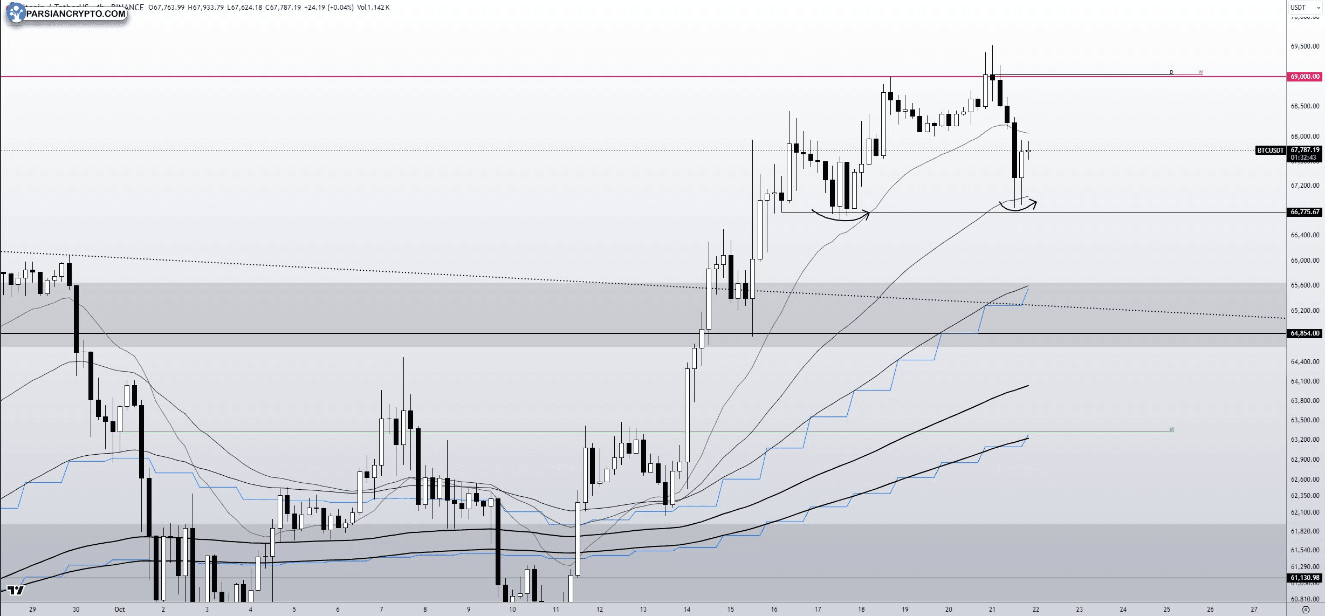Image resolution: width=1325 pixels, height=616 pixels.
Task: Click date 27 on the time axis
Action: tap(1254, 610)
